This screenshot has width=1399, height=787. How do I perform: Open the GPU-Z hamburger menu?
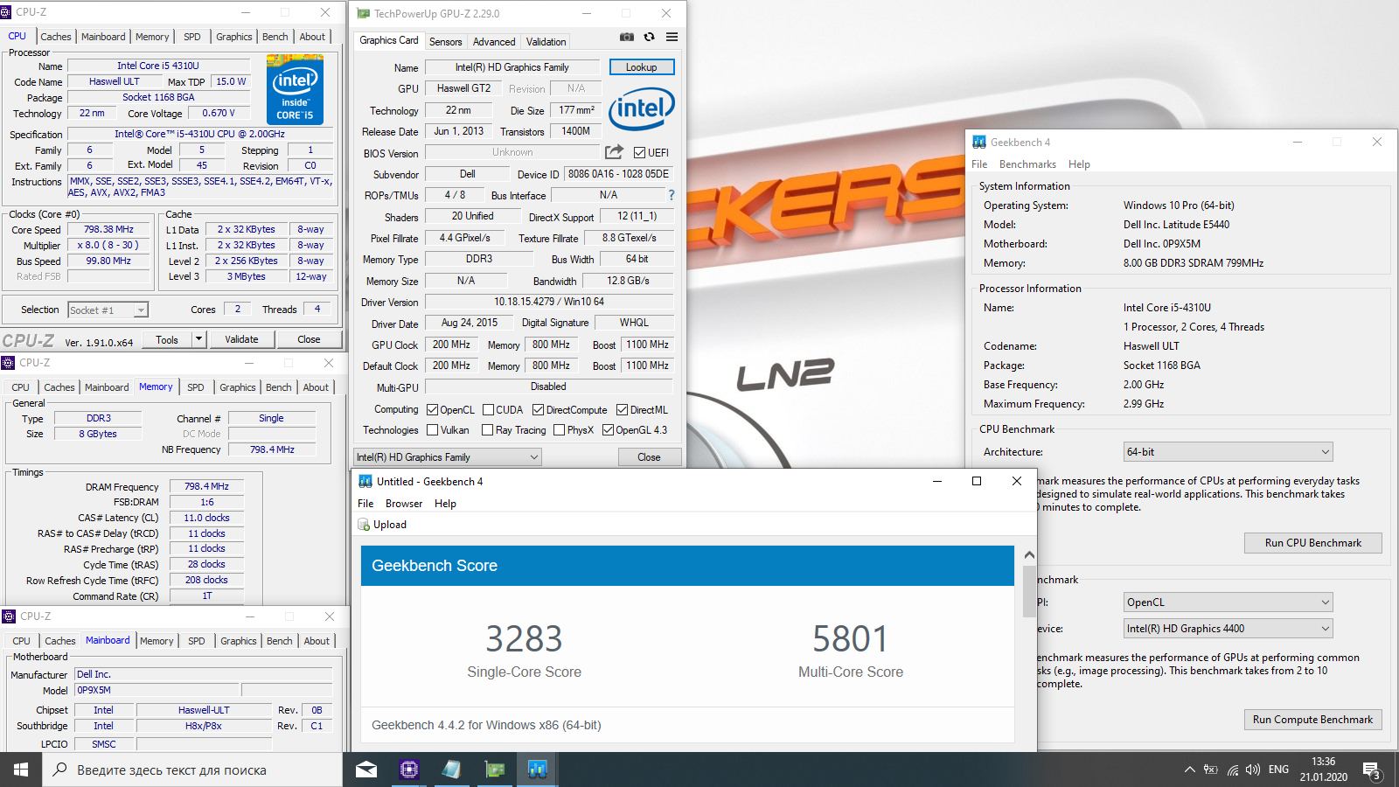pyautogui.click(x=672, y=37)
